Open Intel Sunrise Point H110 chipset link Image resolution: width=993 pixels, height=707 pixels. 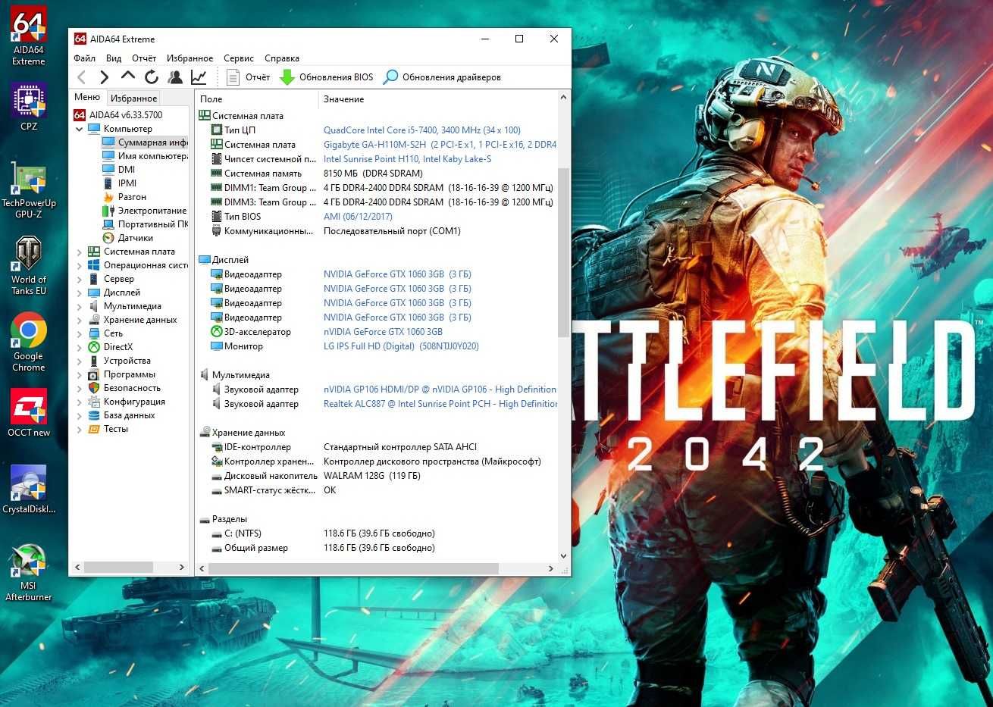pyautogui.click(x=407, y=159)
